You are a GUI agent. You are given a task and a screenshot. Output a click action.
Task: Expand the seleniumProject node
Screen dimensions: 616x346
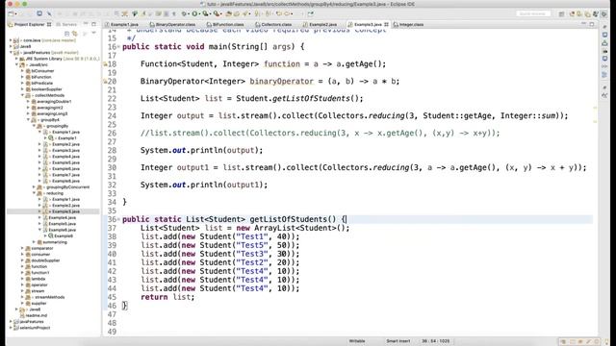11,328
